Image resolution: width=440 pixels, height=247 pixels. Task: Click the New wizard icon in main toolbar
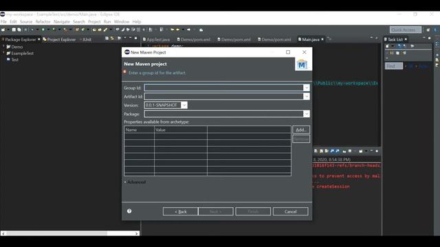pyautogui.click(x=3, y=30)
